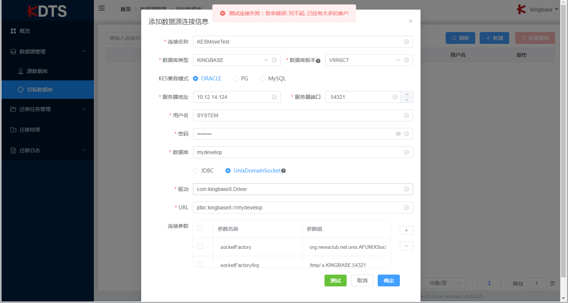The height and width of the screenshot is (303, 568).
Task: Increment the server port with the up stepper
Action: tap(407, 94)
